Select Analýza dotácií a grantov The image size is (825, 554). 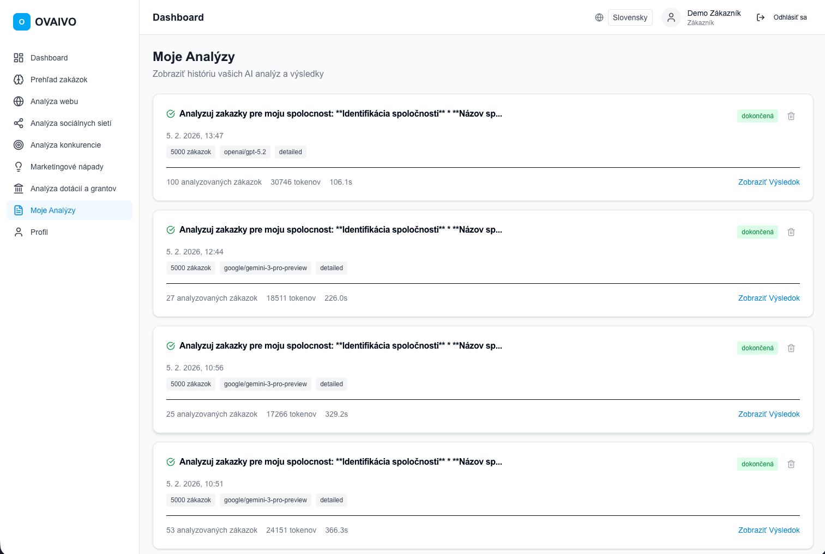pyautogui.click(x=73, y=188)
